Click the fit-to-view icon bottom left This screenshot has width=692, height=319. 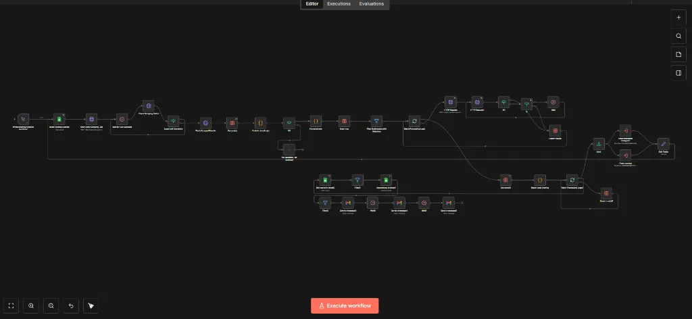[x=11, y=305]
